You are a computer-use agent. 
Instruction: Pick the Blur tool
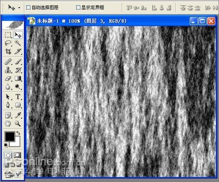[x=8, y=87]
